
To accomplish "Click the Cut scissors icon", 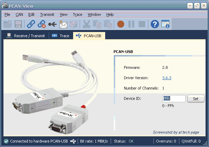I will (x=87, y=24).
